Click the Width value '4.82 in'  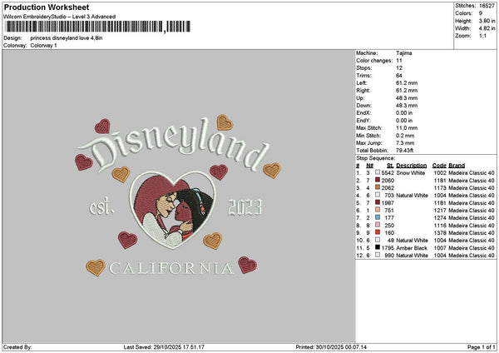pos(487,28)
